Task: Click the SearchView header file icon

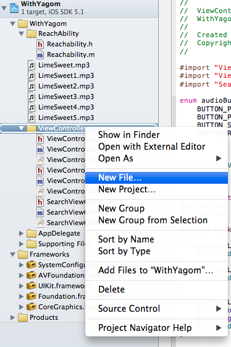Action: coord(40,202)
